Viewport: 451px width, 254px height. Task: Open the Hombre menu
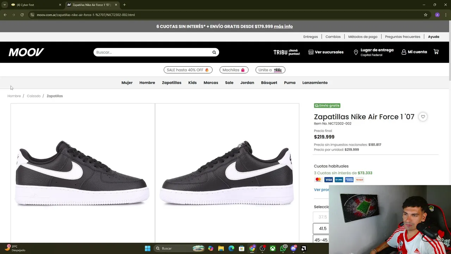pyautogui.click(x=147, y=83)
